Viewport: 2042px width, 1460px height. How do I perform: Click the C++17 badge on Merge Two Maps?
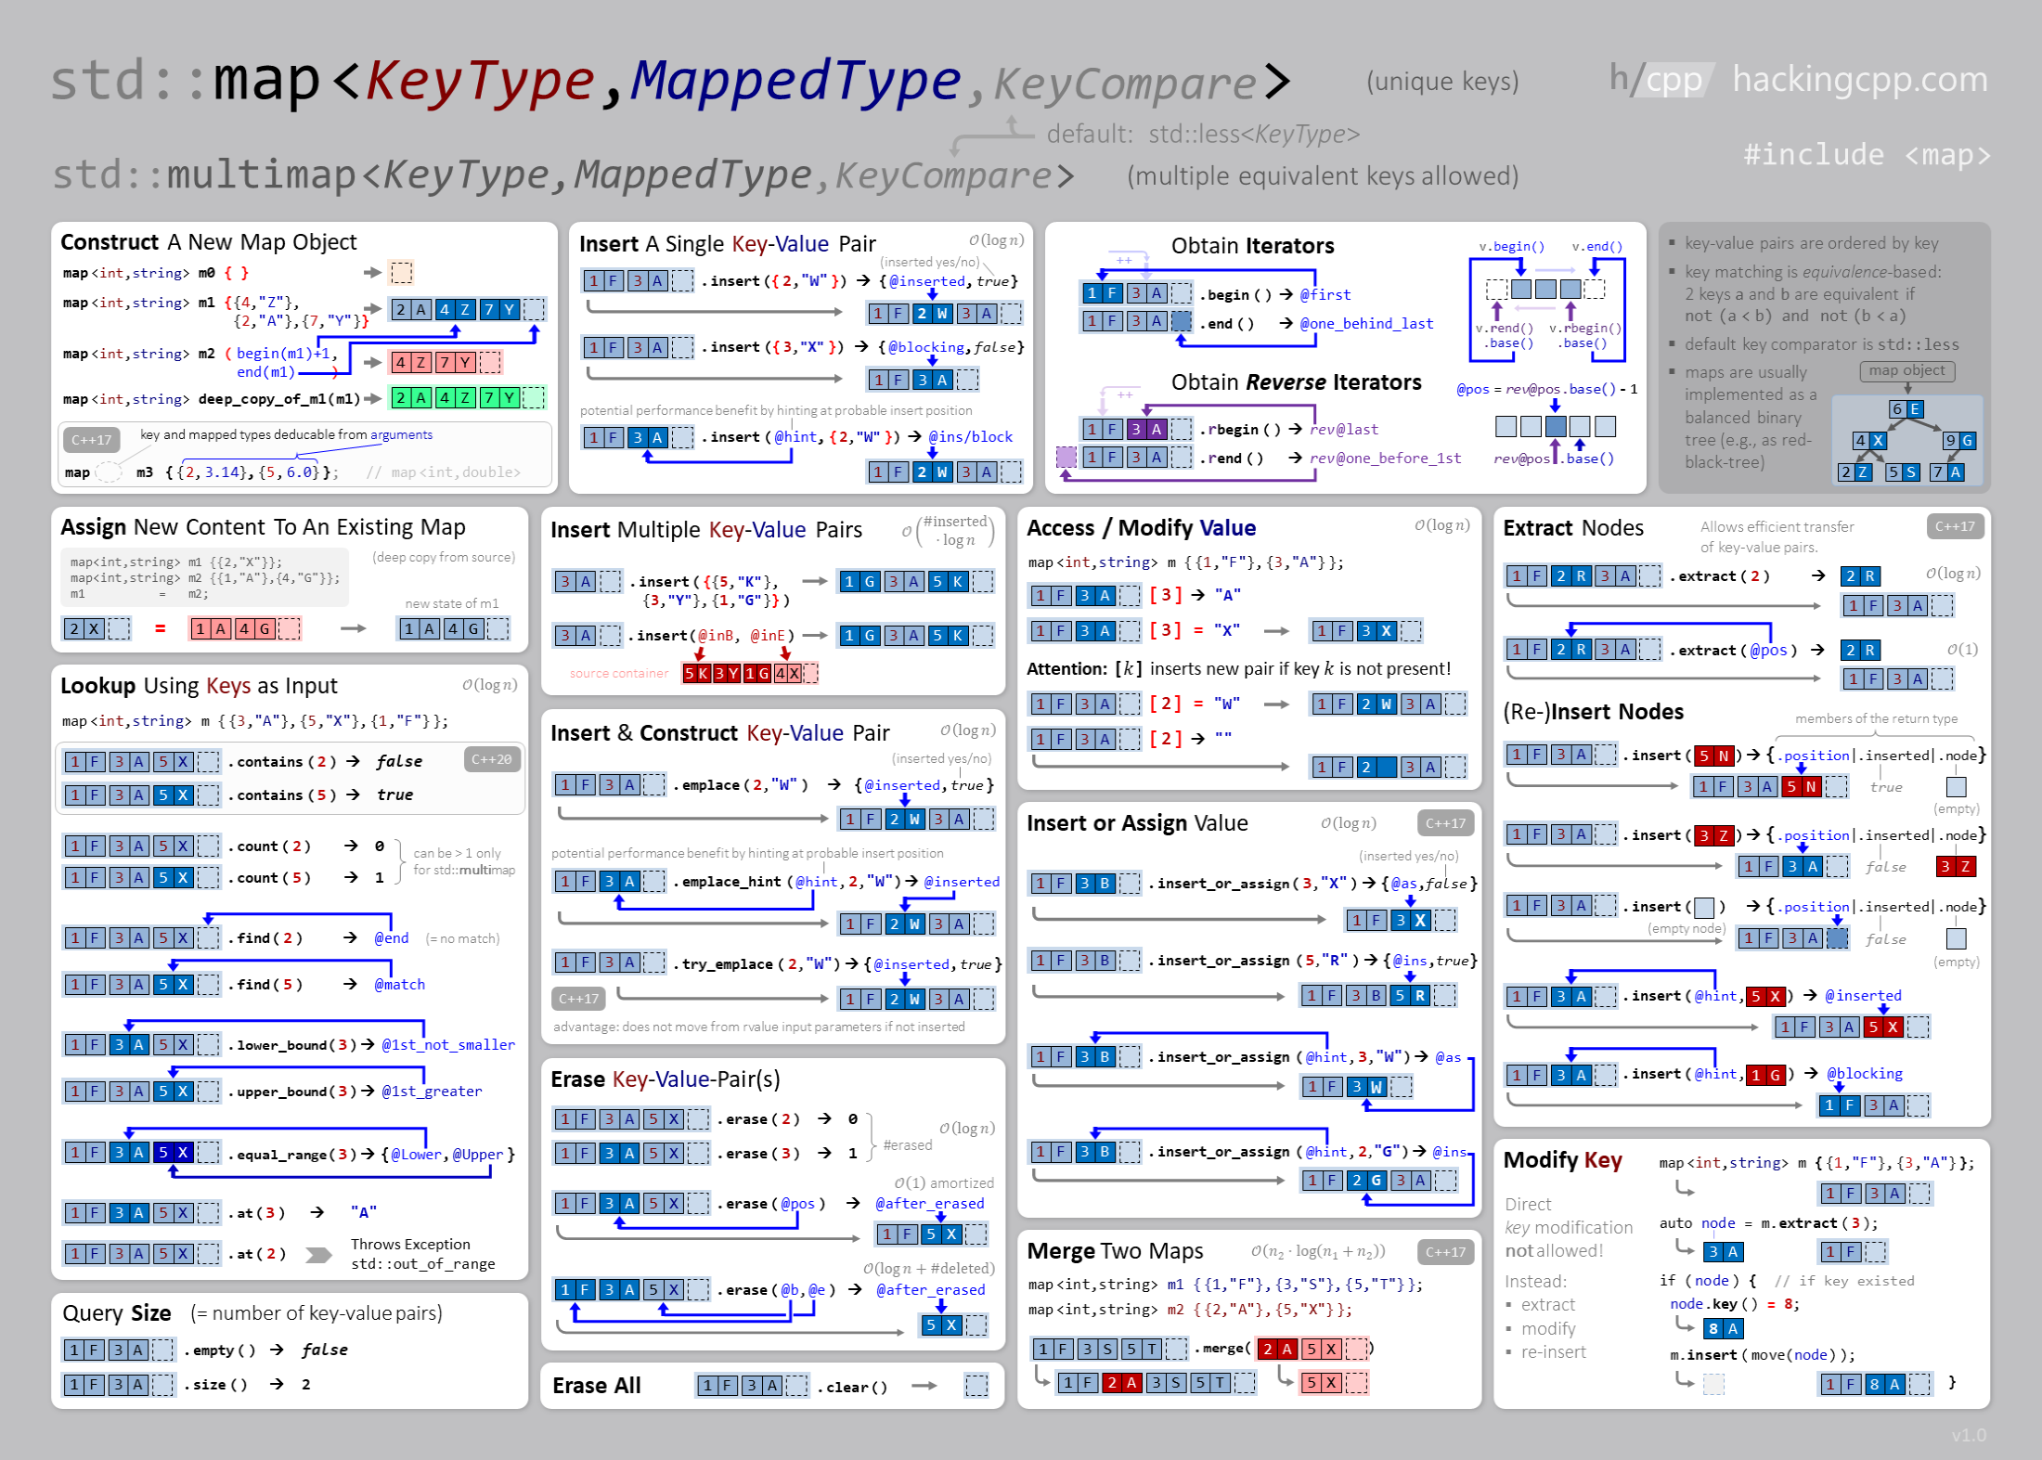(1445, 1251)
